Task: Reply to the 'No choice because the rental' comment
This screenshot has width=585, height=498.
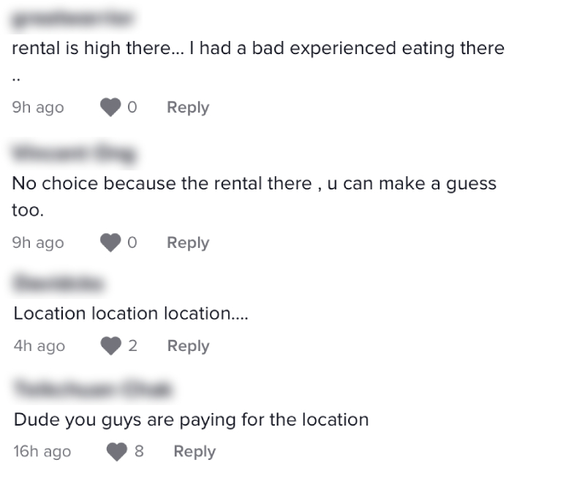Action: coord(188,243)
